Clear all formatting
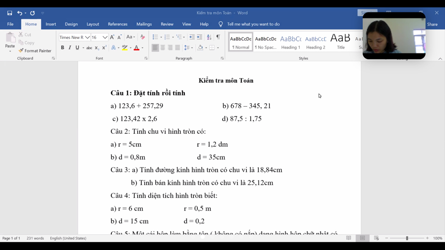445x250 pixels. tap(143, 37)
